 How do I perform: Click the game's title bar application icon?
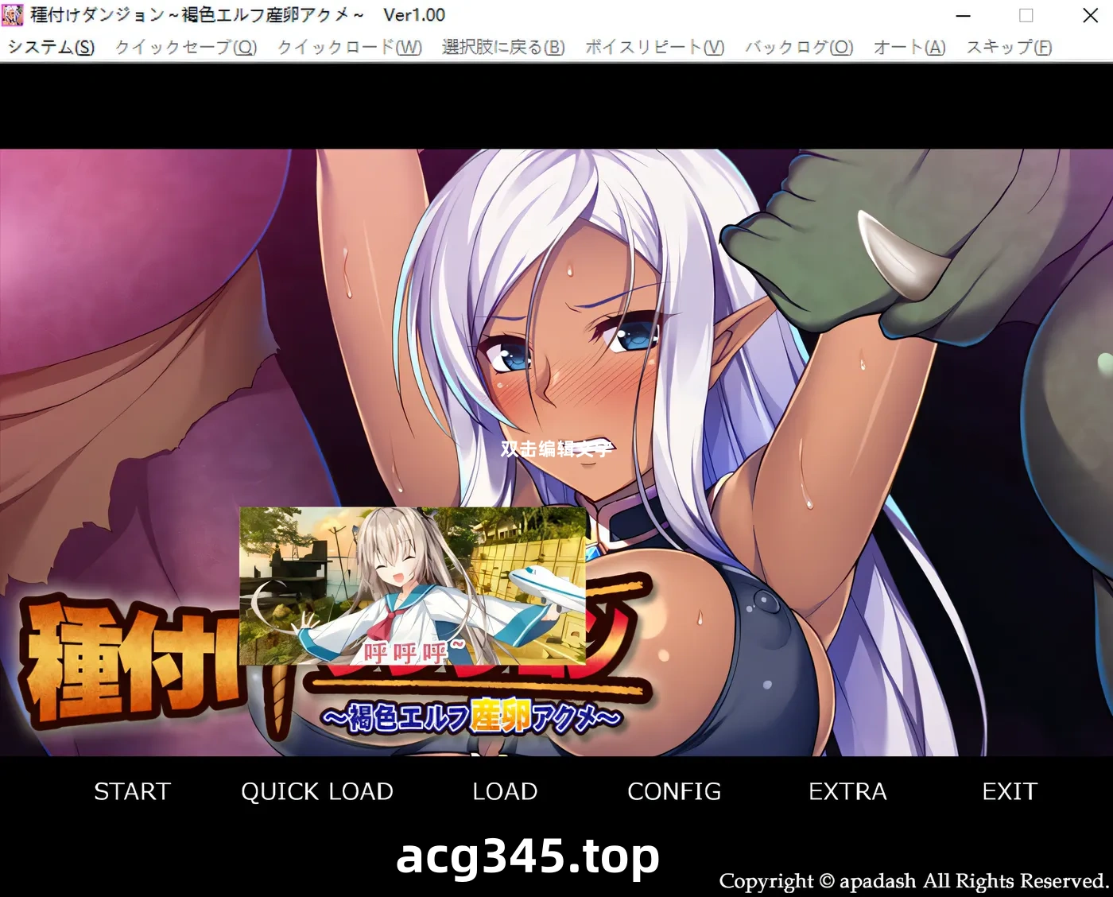(12, 14)
